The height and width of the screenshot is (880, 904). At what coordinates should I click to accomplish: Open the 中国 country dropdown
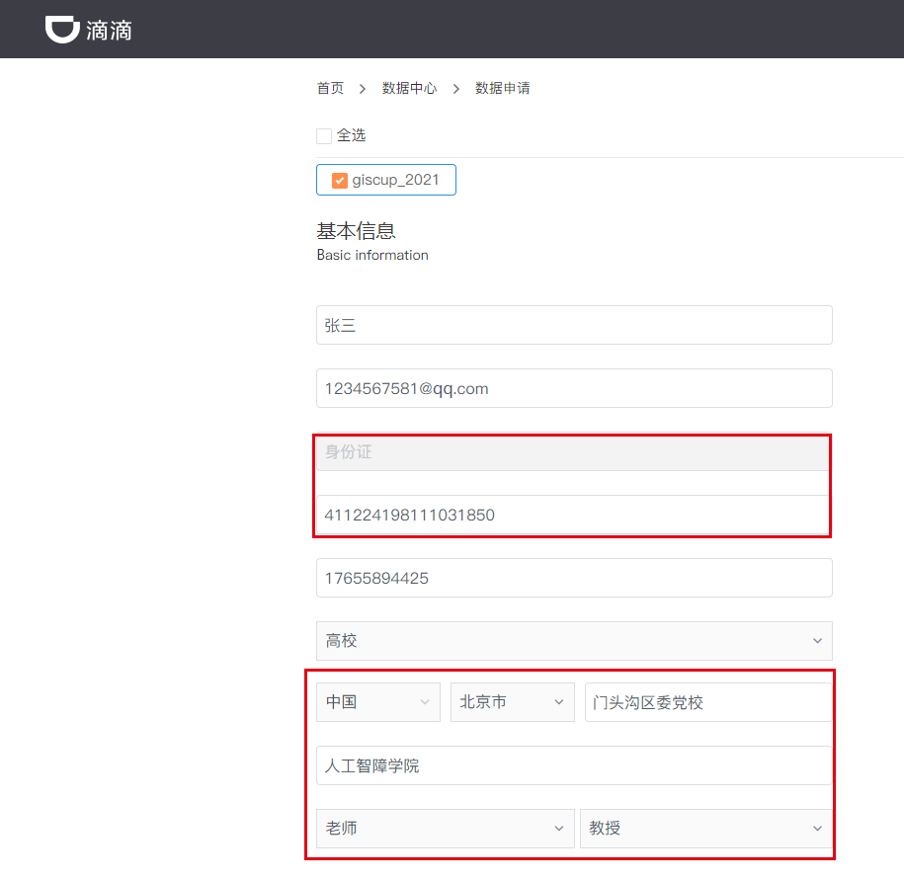coord(378,702)
